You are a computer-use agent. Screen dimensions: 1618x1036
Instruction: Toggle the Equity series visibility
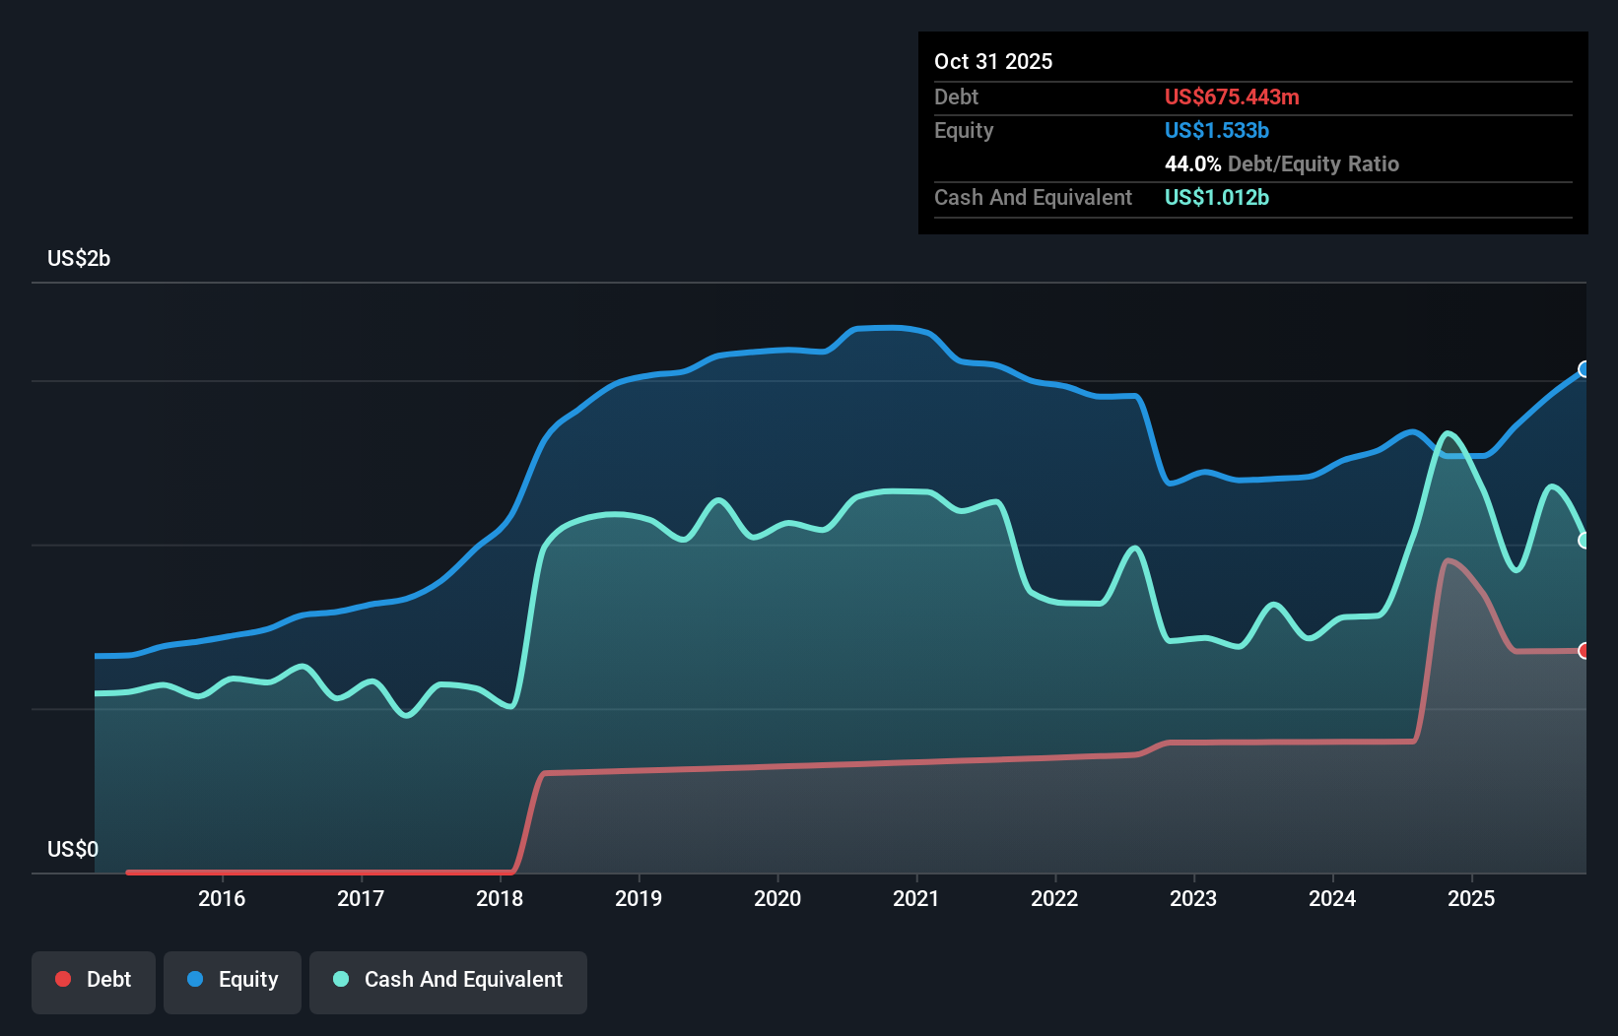(232, 979)
